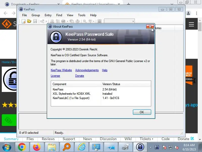This screenshot has width=202, height=152.
Task: Click the Add Entry key toolbar icon
Action: (x=42, y=21)
